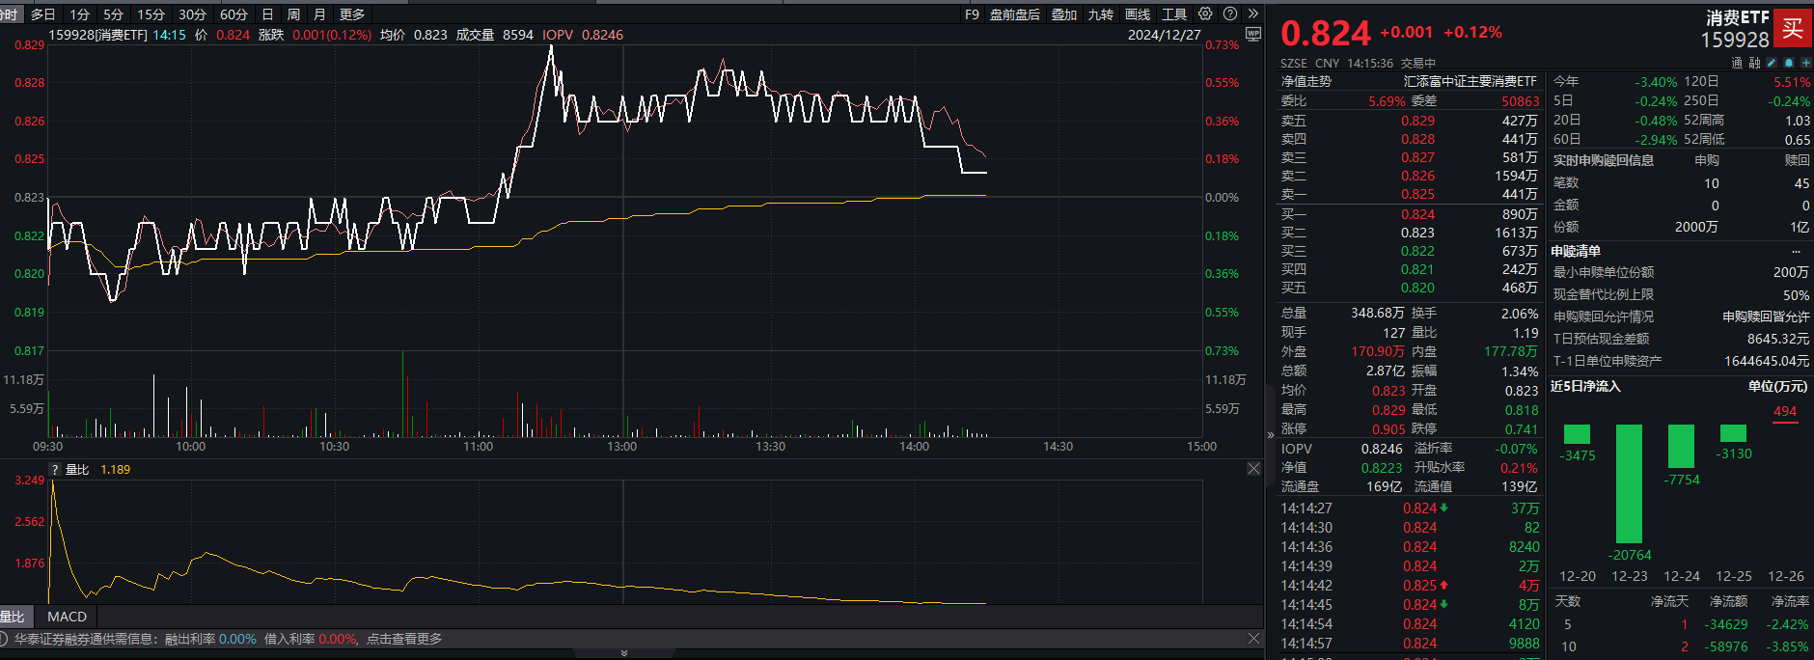Click the plus icon to add to watchlist
1814x660 pixels.
[1805, 63]
